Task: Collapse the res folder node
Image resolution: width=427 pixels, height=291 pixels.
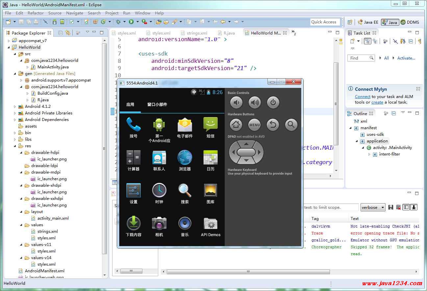Action: tap(15, 146)
